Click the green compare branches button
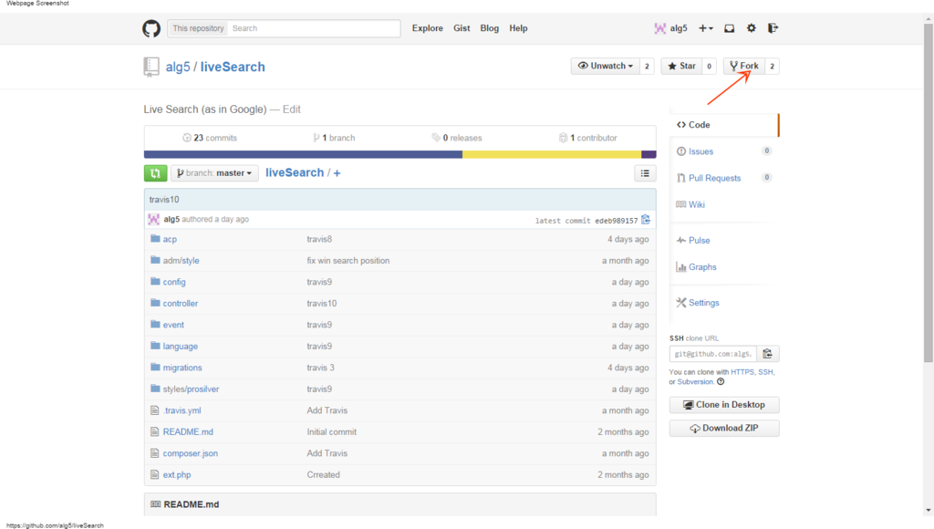 pos(155,173)
